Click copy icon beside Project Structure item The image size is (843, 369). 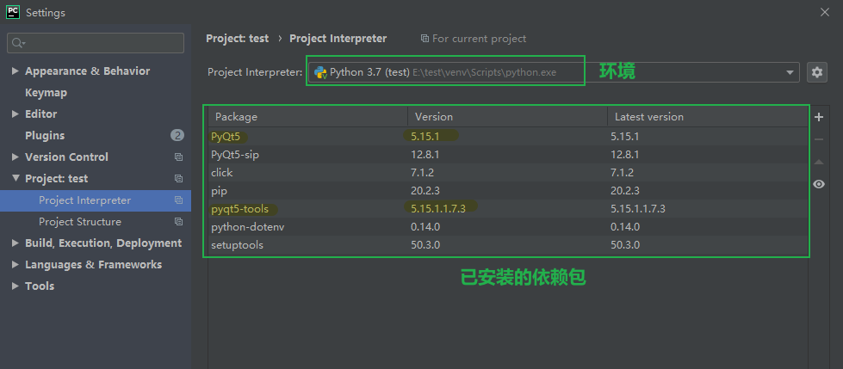coord(178,222)
